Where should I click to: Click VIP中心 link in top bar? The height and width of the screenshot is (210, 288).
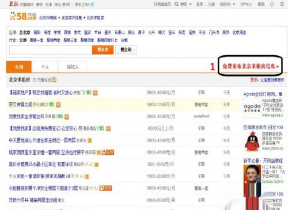(246, 4)
